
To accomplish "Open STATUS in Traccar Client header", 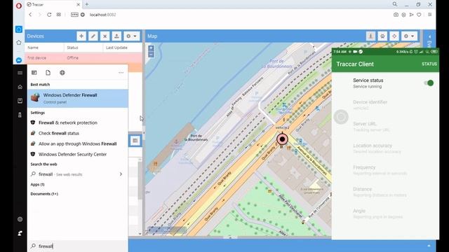I will click(x=429, y=64).
